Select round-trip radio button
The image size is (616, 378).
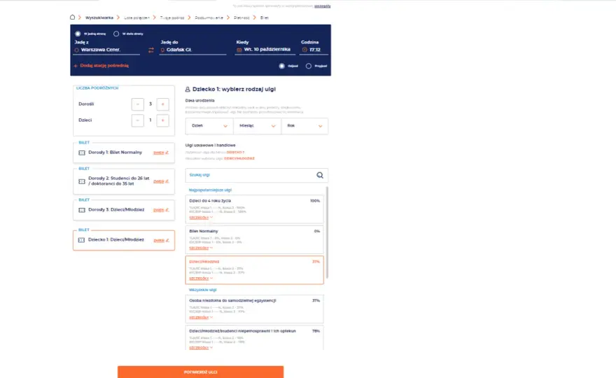click(116, 34)
